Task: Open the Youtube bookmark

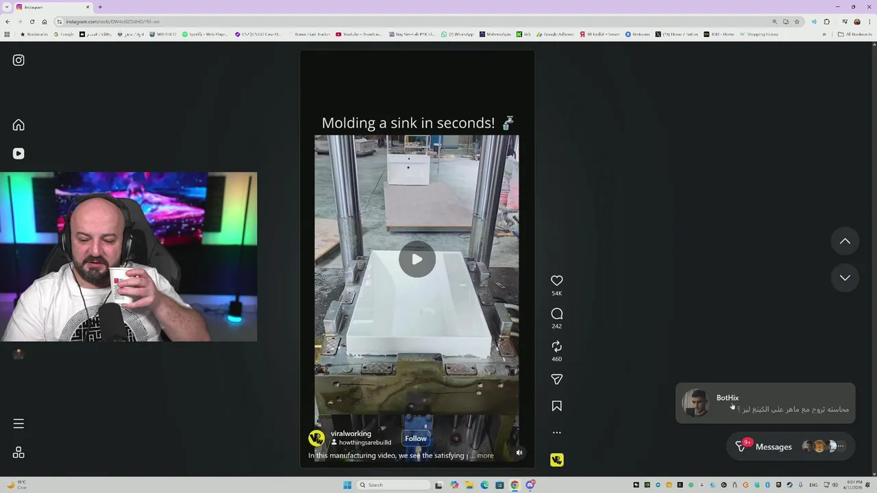Action: (359, 34)
